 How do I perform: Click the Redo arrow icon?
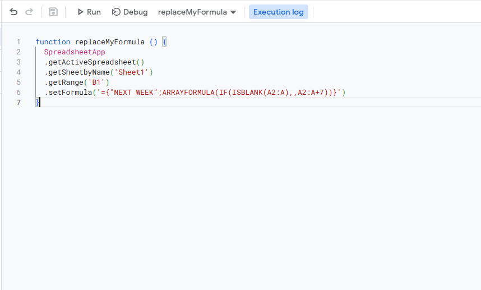pyautogui.click(x=29, y=12)
